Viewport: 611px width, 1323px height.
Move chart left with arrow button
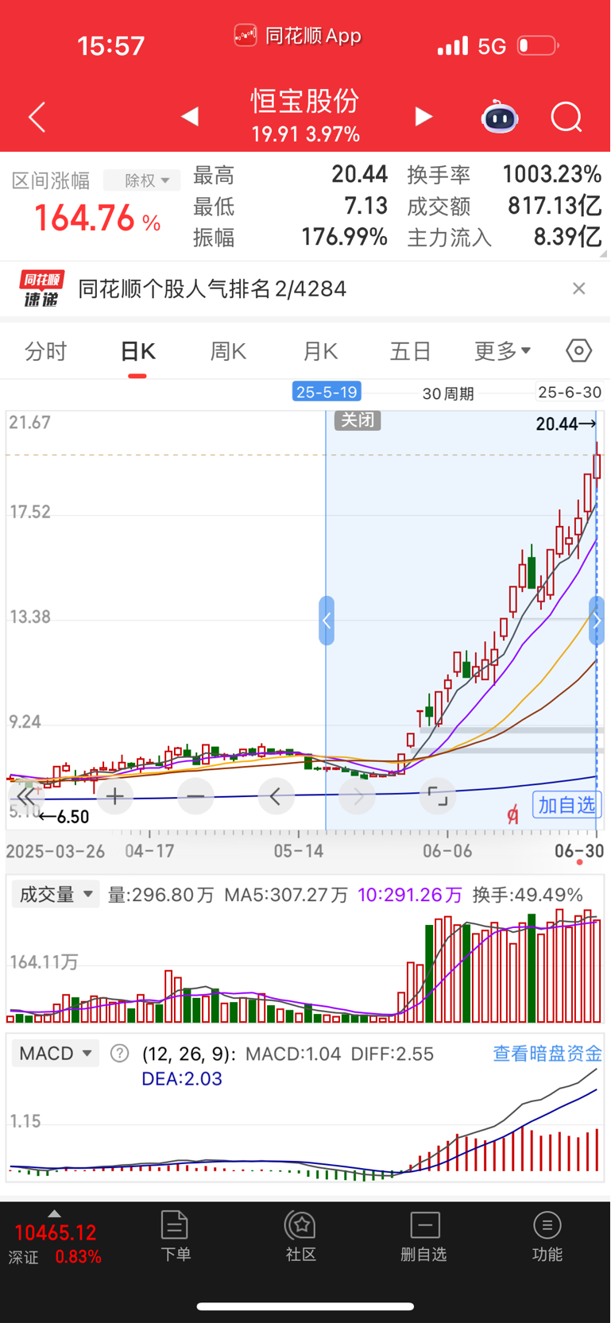click(276, 796)
